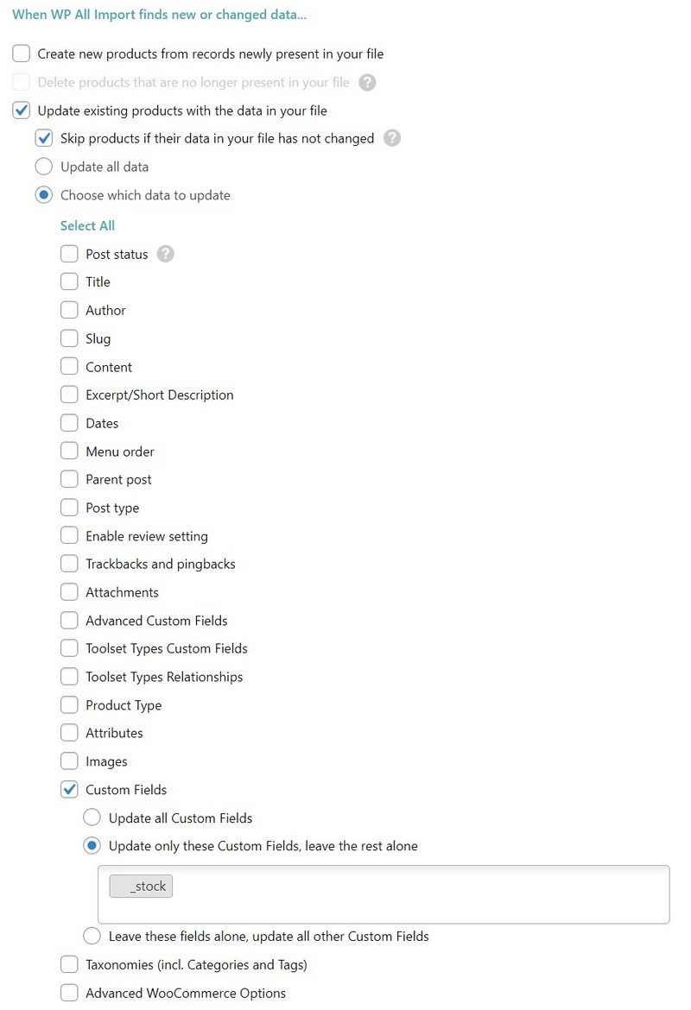Click help icon beside Skip products option
Screen dimensions: 691x1010
(391, 138)
